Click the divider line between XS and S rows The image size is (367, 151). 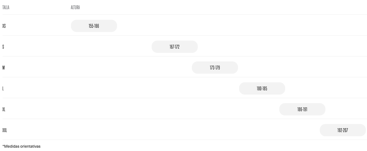[x=183, y=35]
